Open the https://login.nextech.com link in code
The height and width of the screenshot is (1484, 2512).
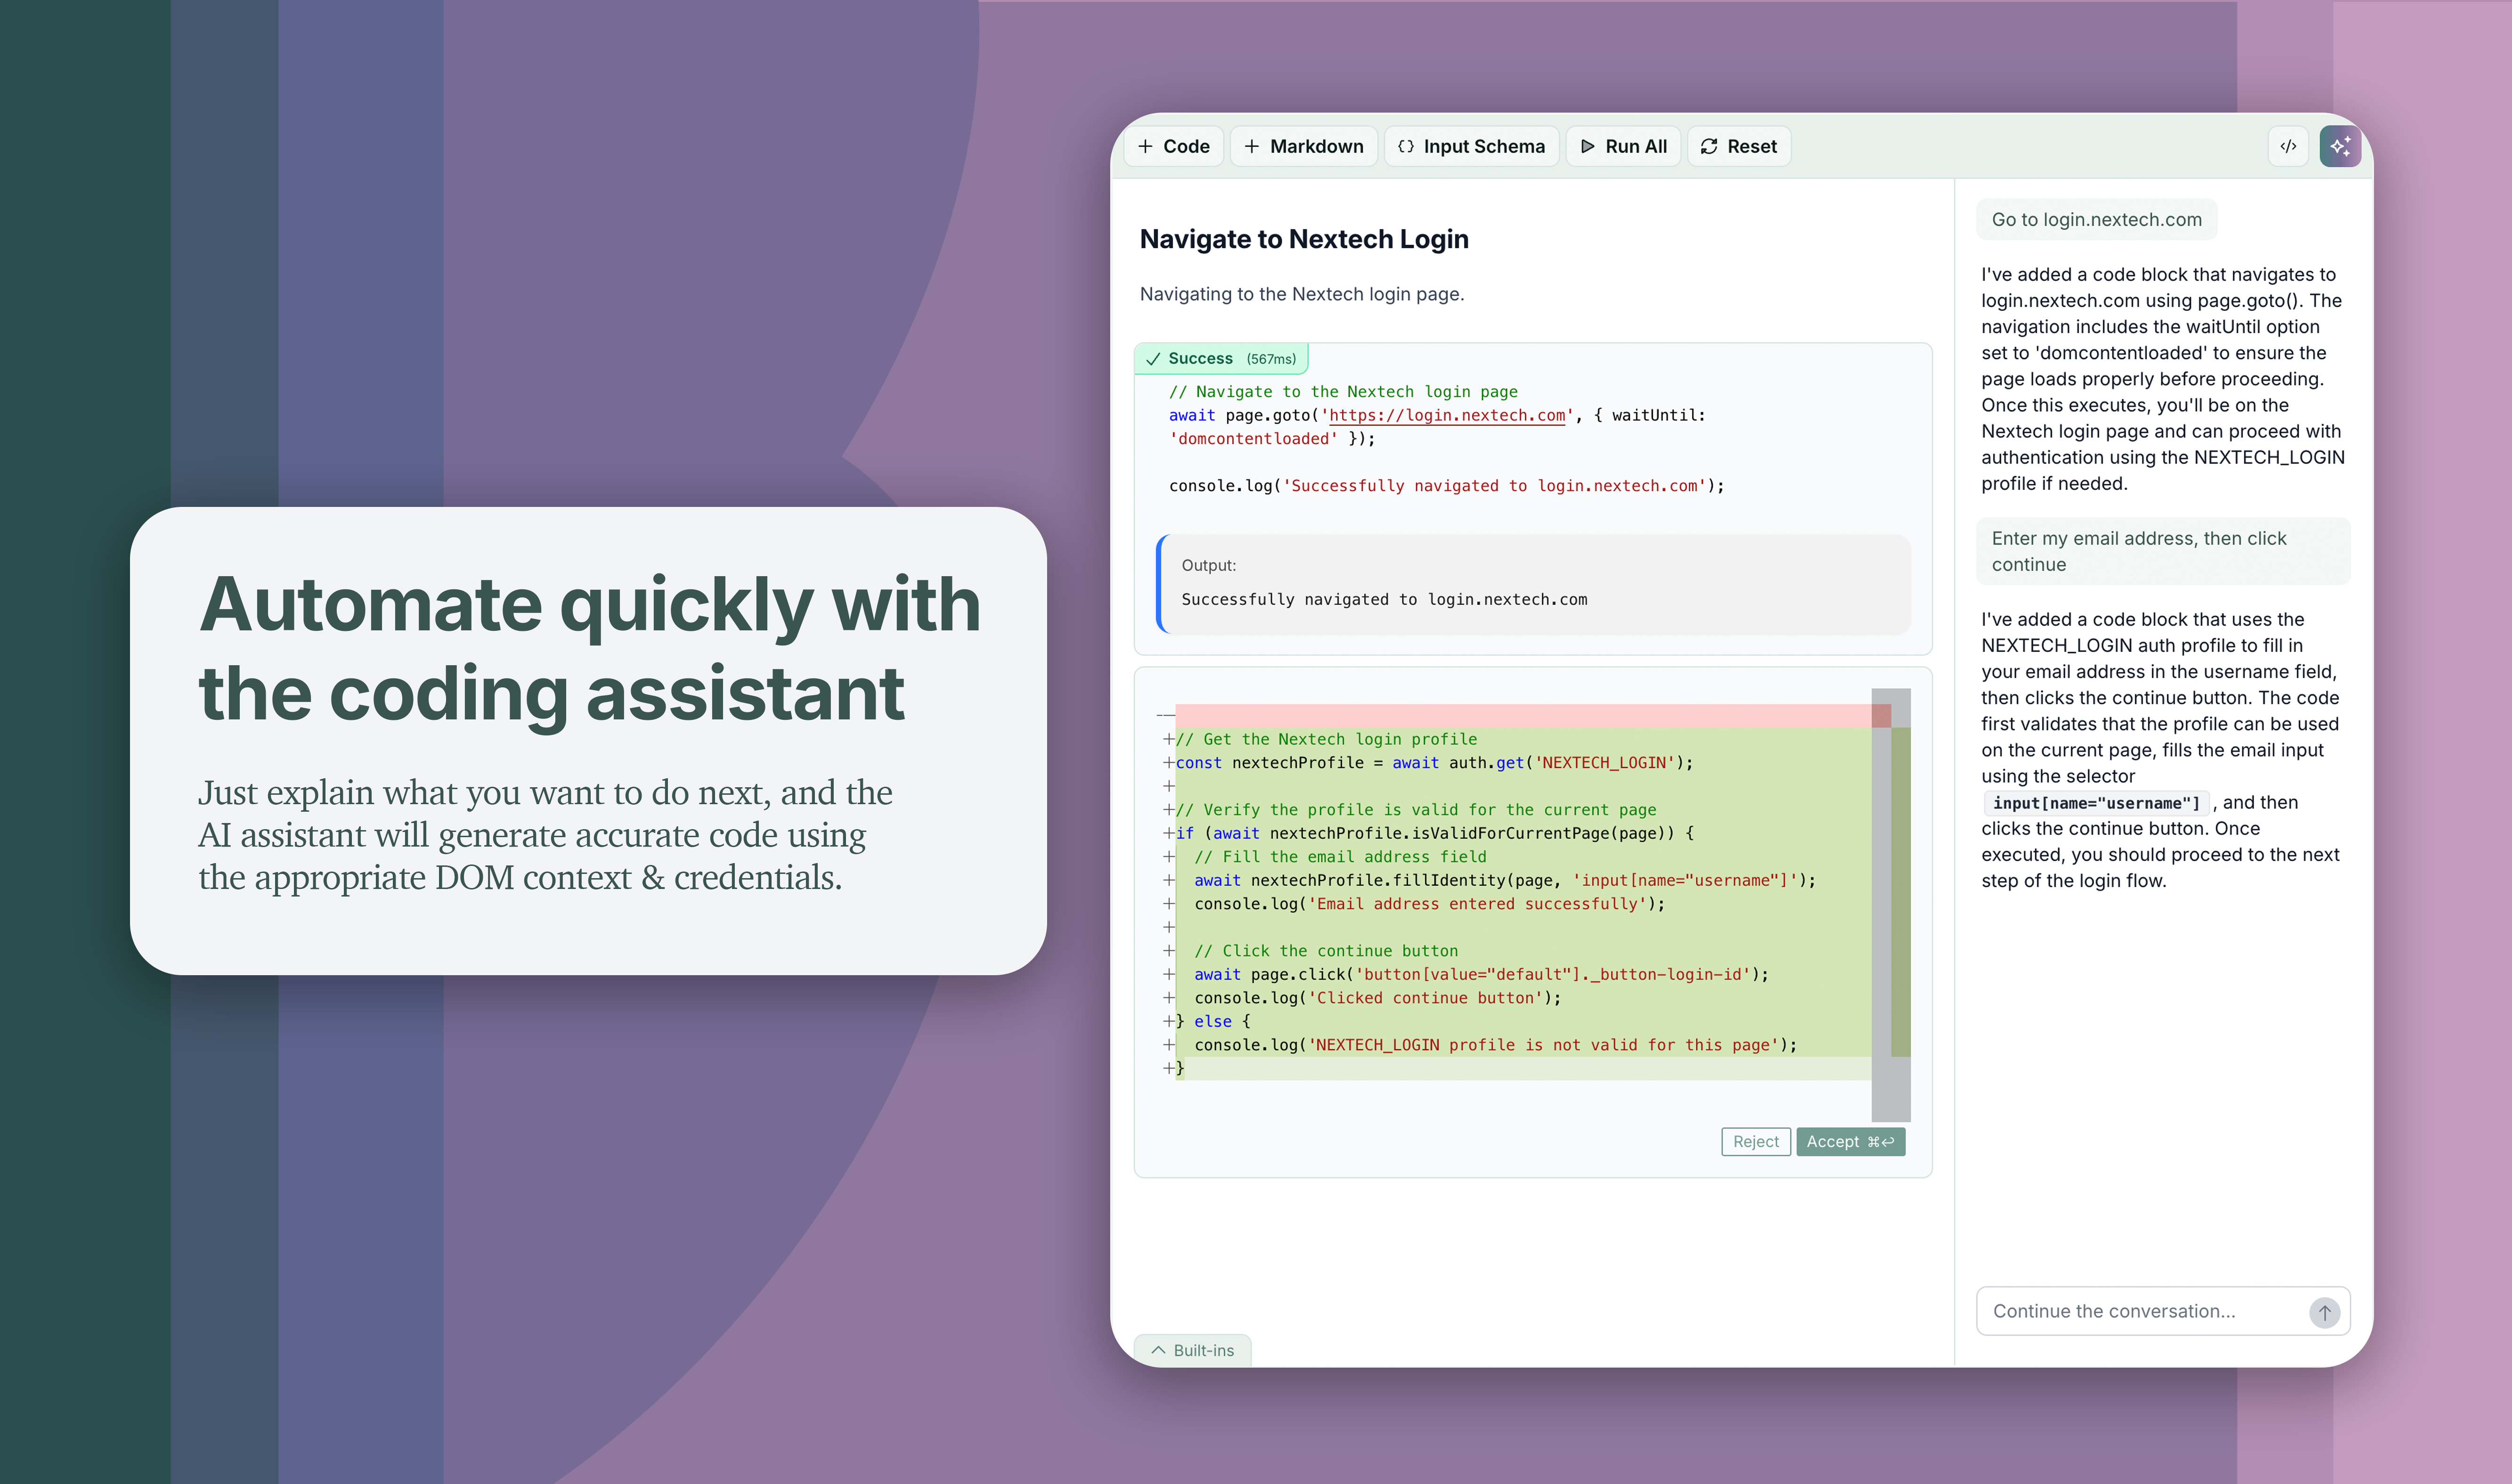[x=1447, y=415]
